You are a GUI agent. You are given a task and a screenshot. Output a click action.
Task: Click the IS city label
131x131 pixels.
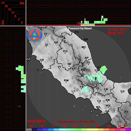coord(98,88)
